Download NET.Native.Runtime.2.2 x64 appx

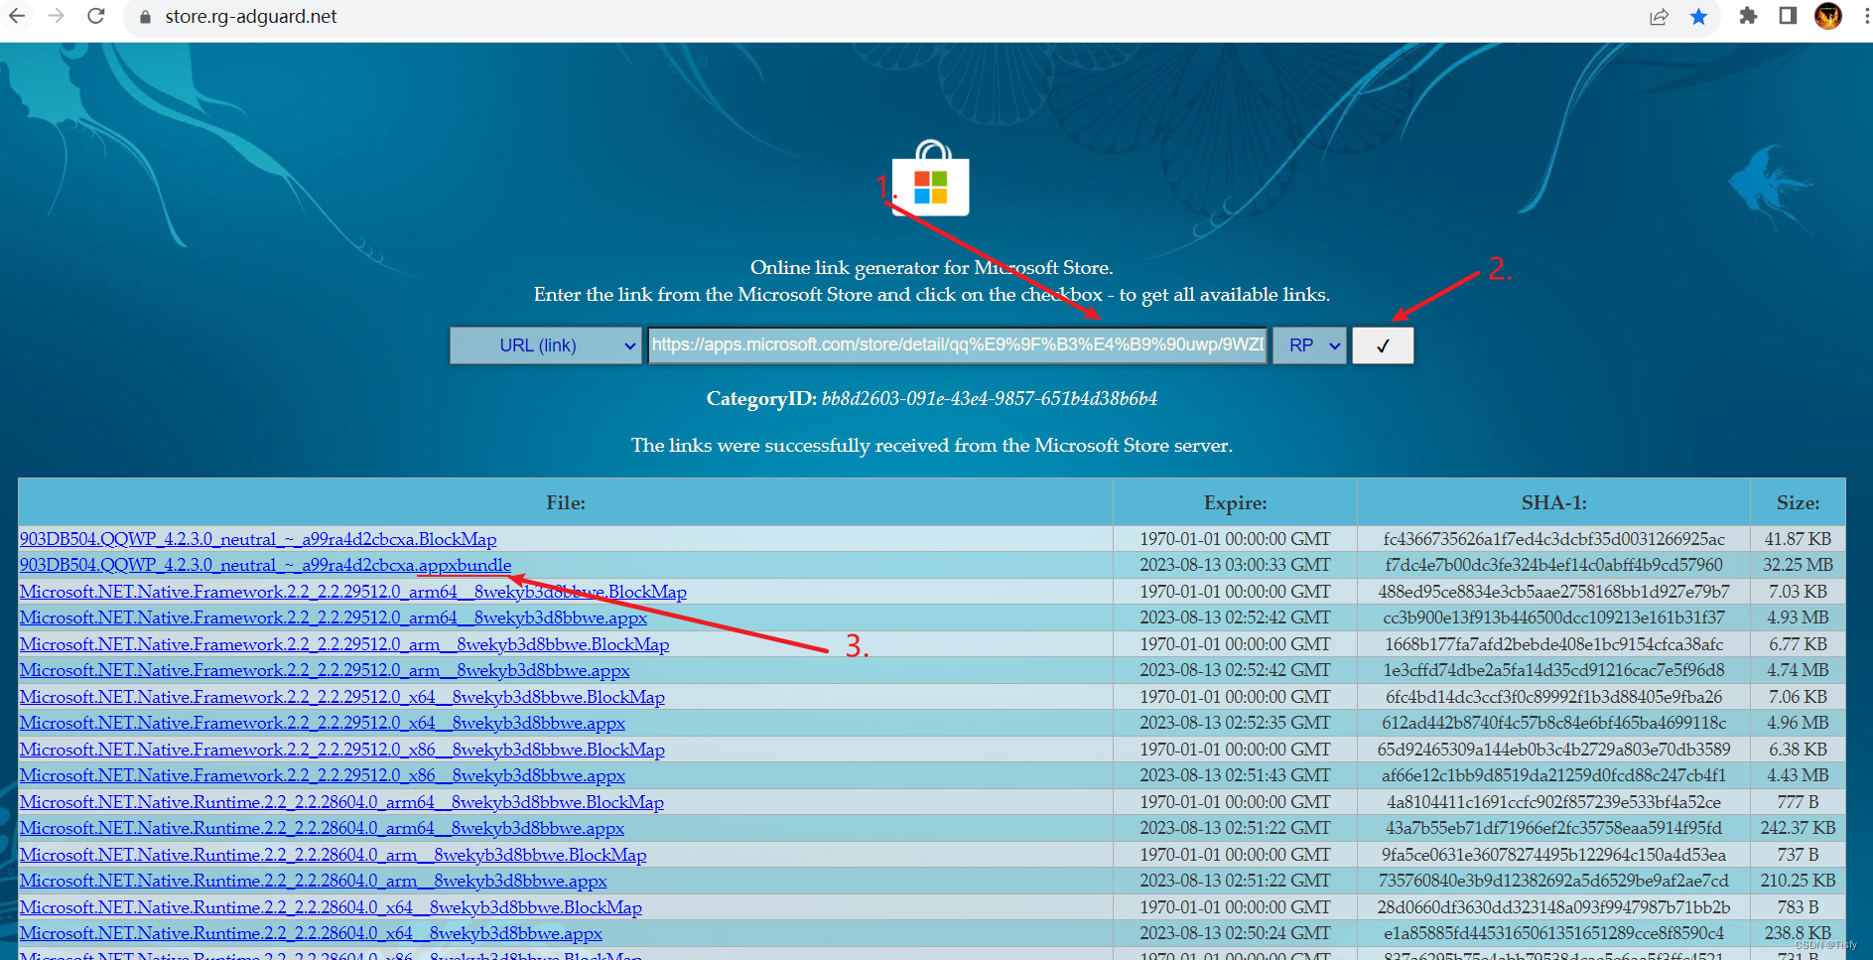click(x=311, y=933)
